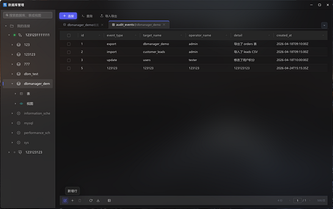
Task: Click the performance_sch system database icon
Action: click(19, 133)
